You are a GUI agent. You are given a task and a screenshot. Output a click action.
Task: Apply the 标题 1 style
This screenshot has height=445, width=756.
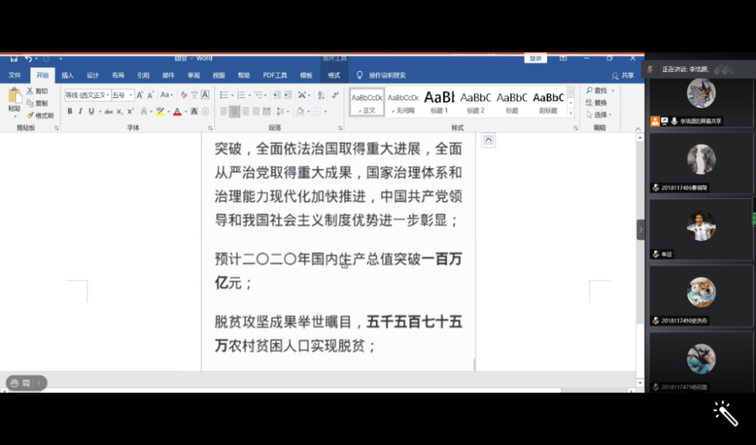click(439, 102)
